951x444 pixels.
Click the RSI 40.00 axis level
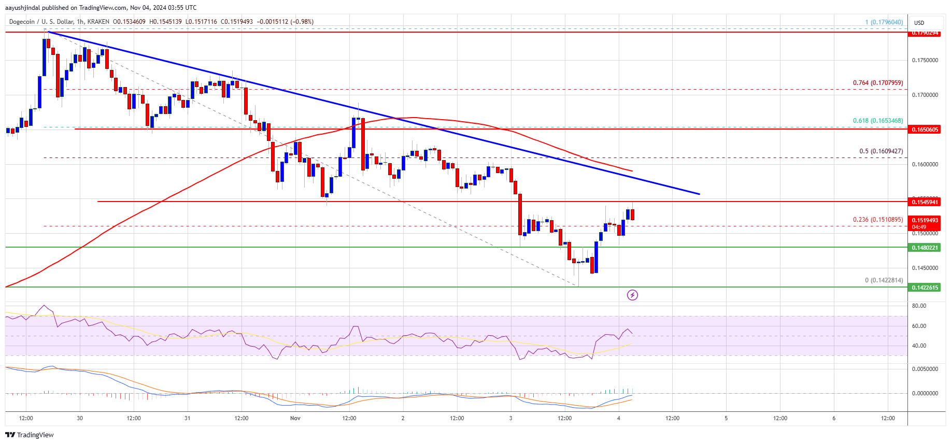tap(919, 346)
